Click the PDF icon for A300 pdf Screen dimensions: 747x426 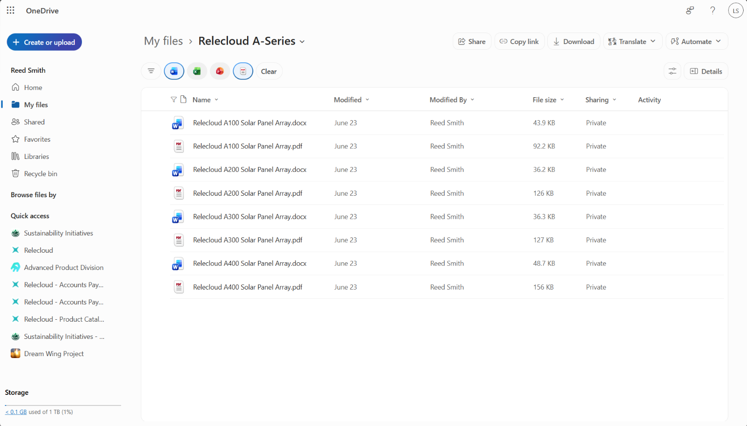tap(179, 240)
